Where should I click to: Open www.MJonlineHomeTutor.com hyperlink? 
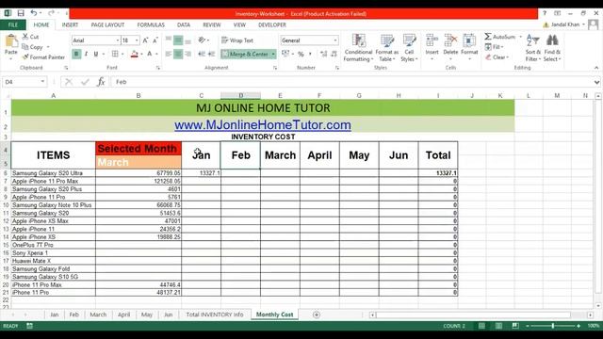point(263,125)
